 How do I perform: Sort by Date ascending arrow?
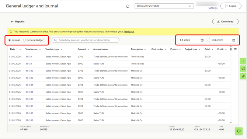(x=17, y=49)
